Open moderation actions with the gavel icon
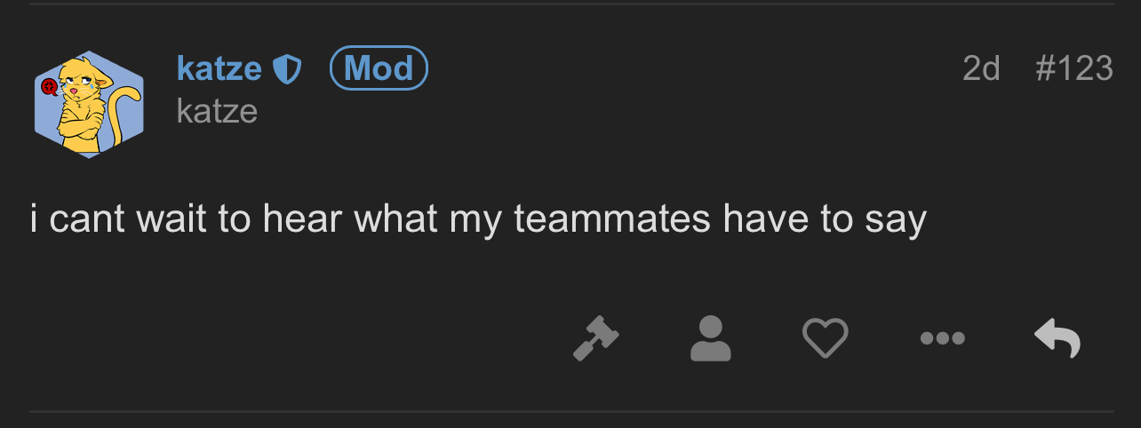This screenshot has width=1141, height=428. (595, 338)
